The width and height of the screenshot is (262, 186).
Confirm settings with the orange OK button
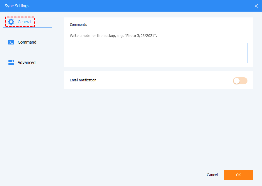tap(238, 175)
